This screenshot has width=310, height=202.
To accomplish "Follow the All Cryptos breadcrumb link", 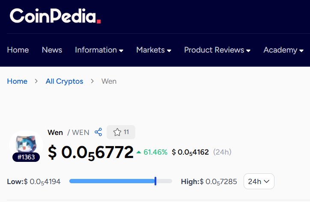I will pyautogui.click(x=65, y=81).
